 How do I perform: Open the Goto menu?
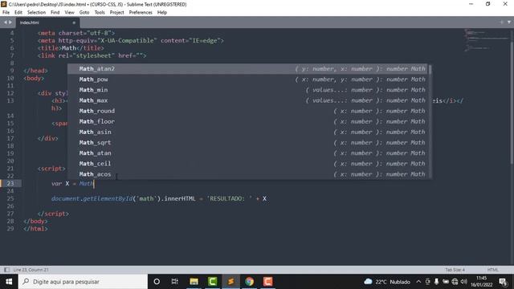coord(84,13)
